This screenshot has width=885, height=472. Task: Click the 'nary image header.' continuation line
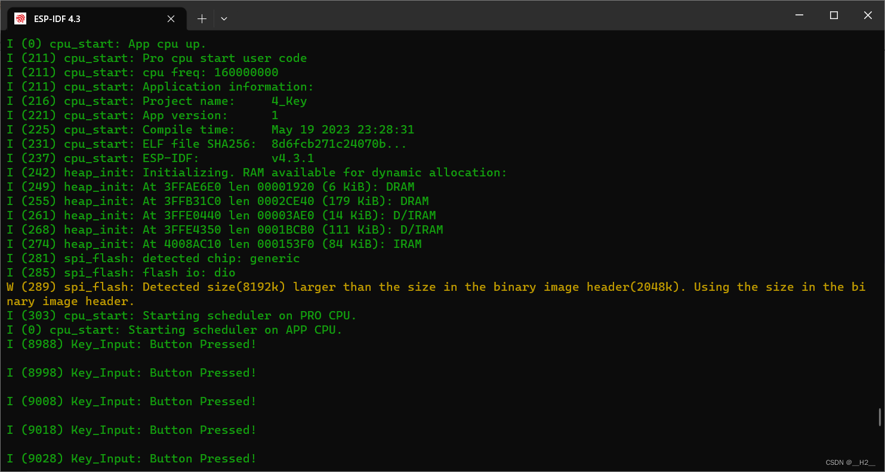(x=70, y=301)
